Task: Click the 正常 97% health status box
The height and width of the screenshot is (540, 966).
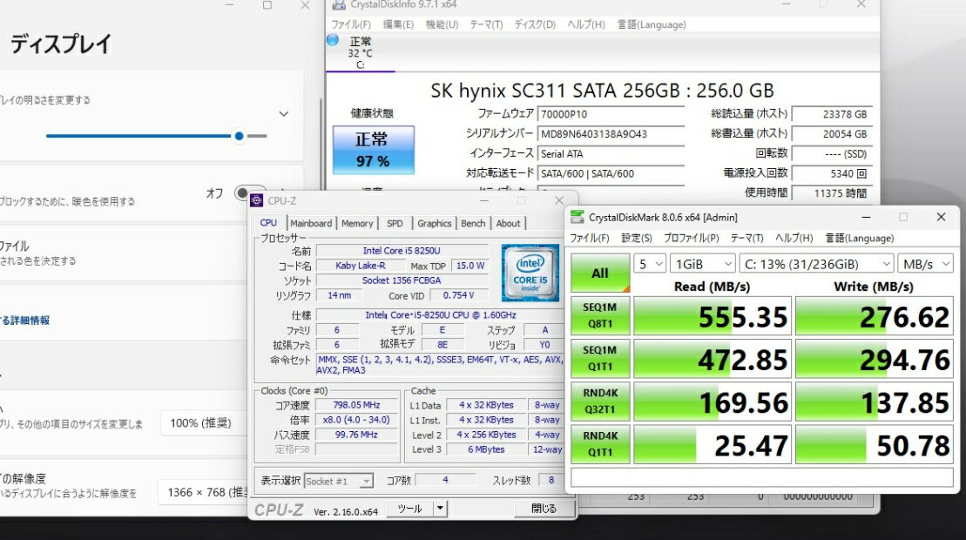Action: point(373,150)
